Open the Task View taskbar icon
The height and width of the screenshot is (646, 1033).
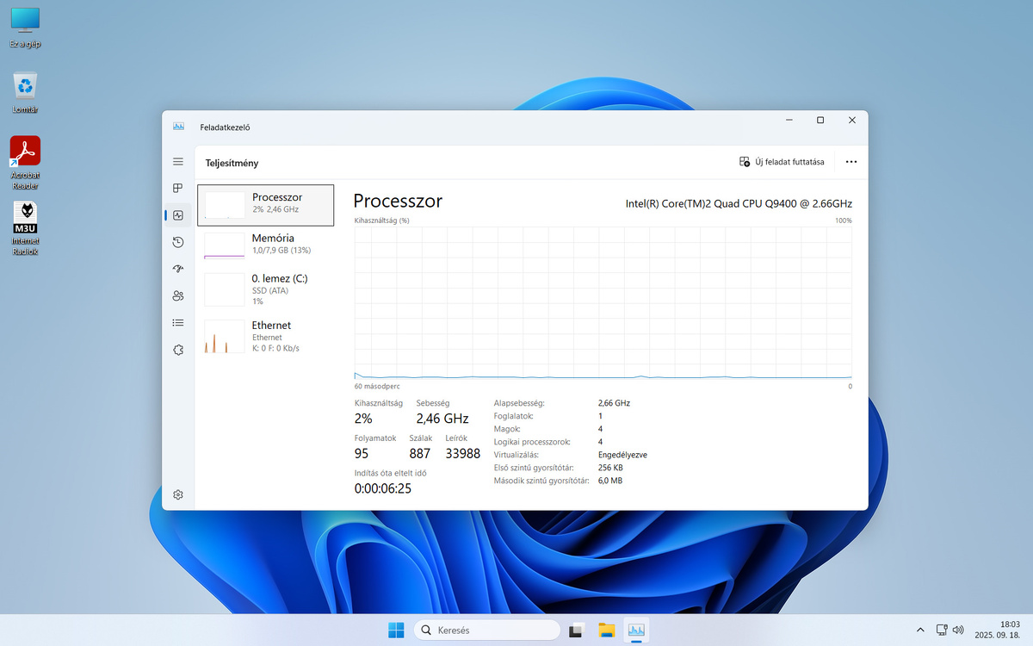pyautogui.click(x=577, y=630)
